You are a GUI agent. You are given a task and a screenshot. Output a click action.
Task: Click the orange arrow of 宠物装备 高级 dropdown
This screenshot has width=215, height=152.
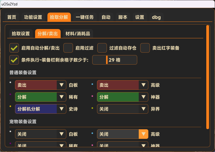tap(144, 134)
